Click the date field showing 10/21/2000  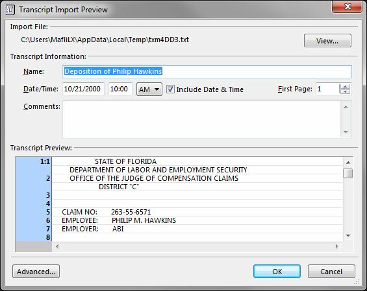point(83,89)
